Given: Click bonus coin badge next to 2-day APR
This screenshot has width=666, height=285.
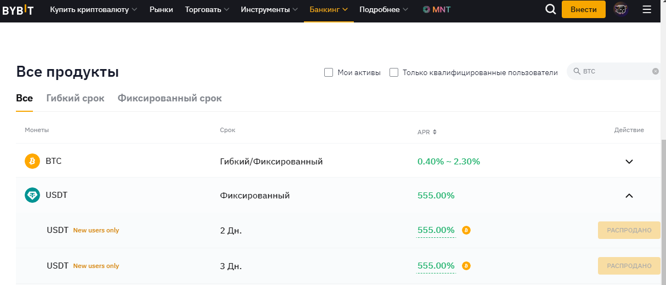Looking at the screenshot, I should click(466, 230).
